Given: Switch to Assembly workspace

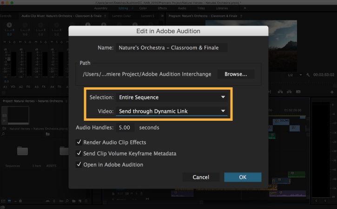Looking at the screenshot, I should (100, 8).
